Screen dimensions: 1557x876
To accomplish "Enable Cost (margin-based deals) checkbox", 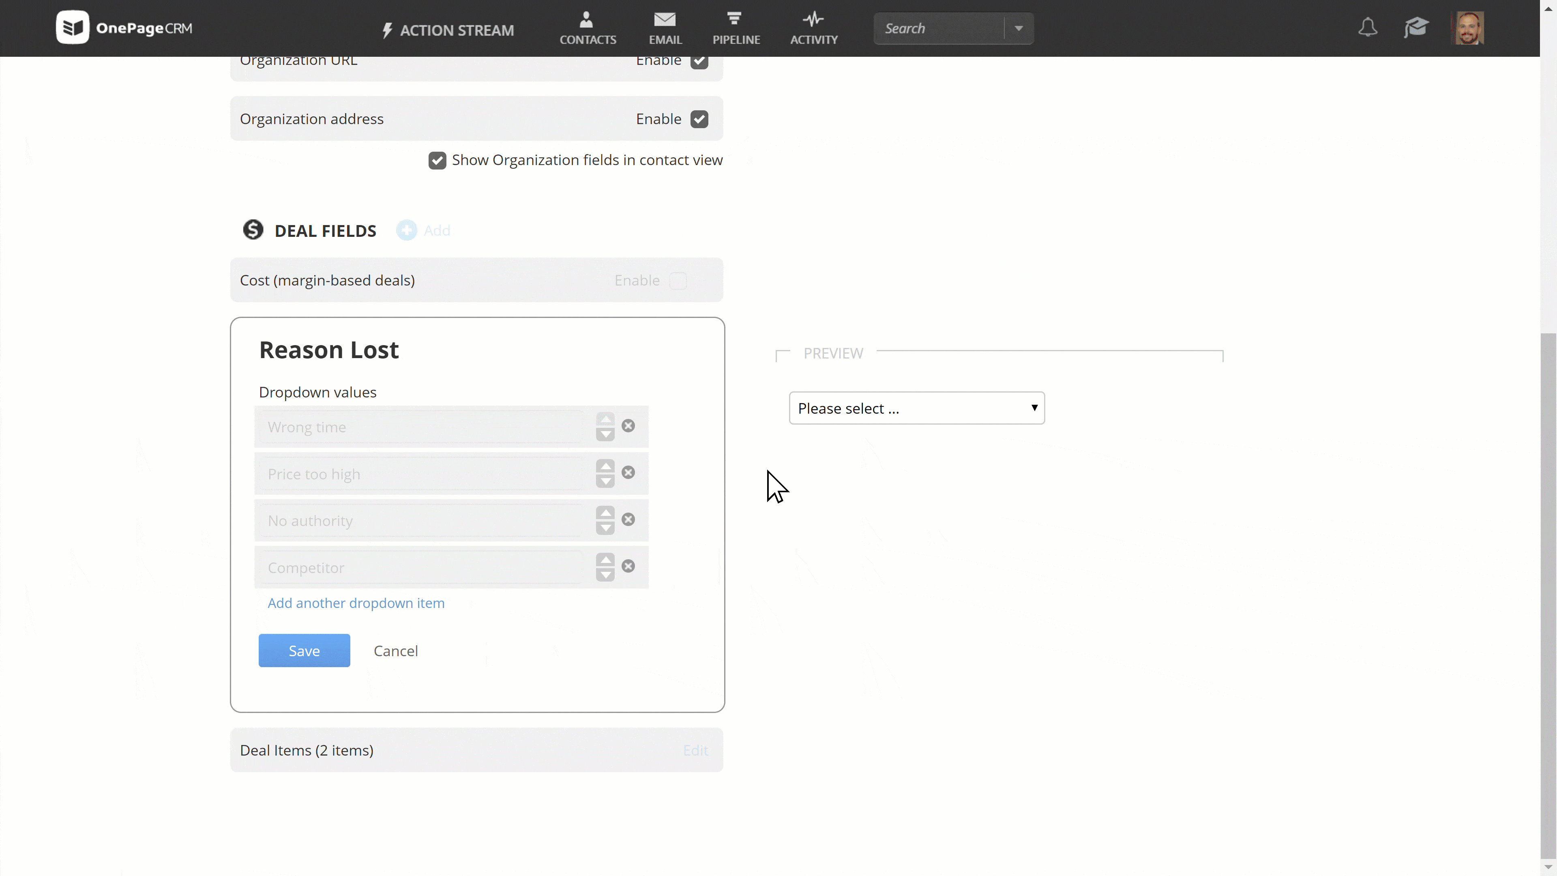I will (x=678, y=281).
